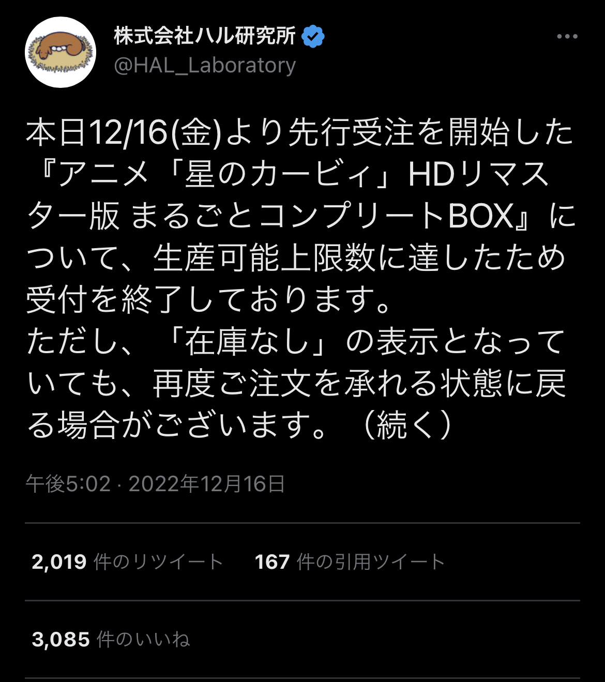Open the 件のいいね likes list
The width and height of the screenshot is (605, 682).
[143, 640]
